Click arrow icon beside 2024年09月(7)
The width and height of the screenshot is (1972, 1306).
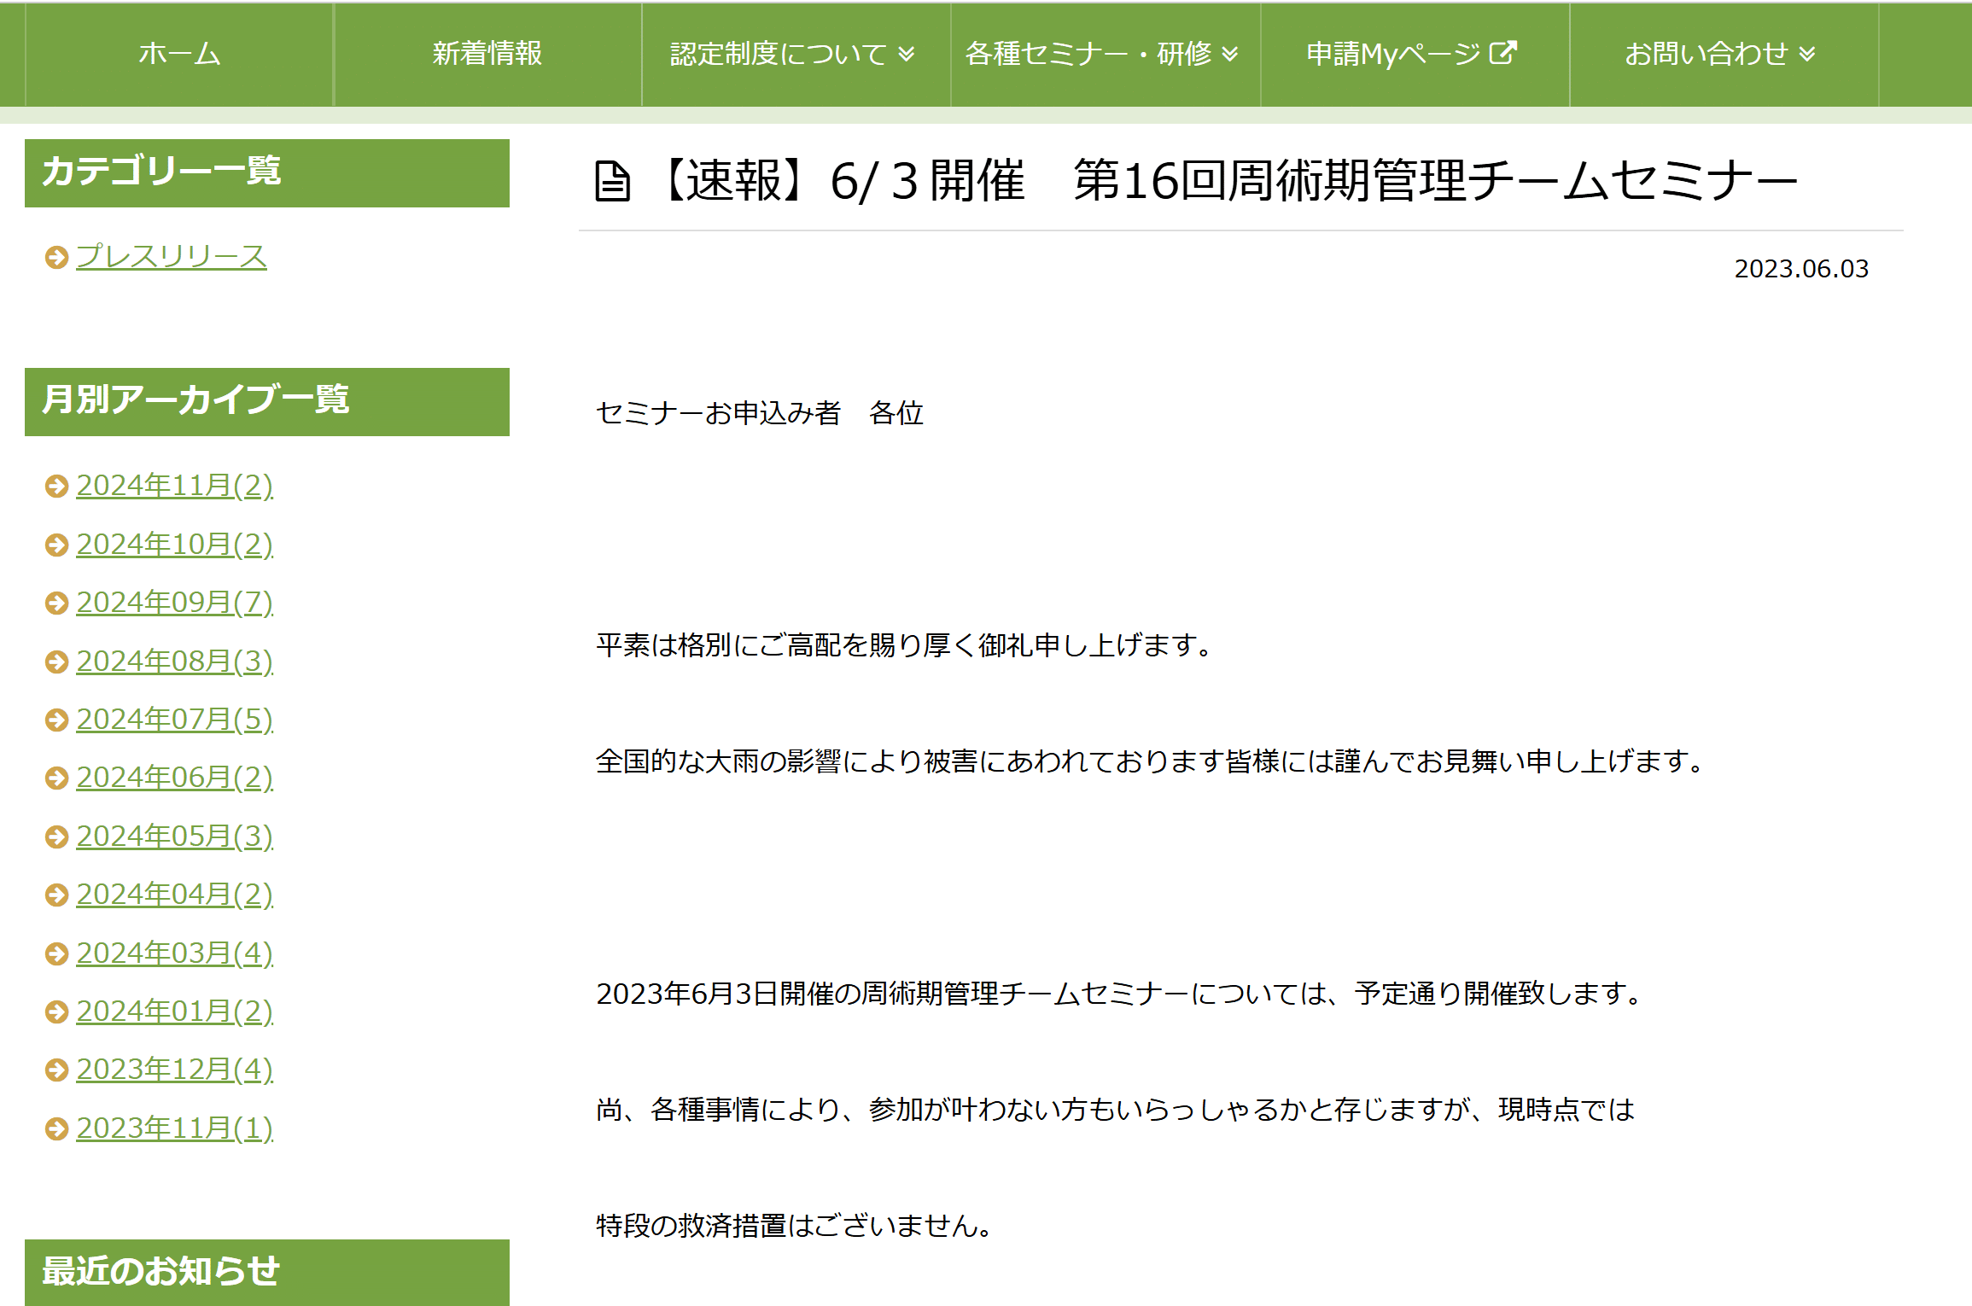(x=56, y=603)
